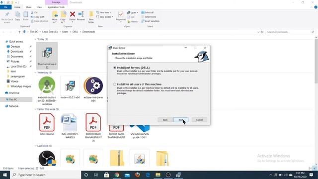Click Back in BlueJ Setup
Viewport: 318px width, 179px height.
click(165, 120)
